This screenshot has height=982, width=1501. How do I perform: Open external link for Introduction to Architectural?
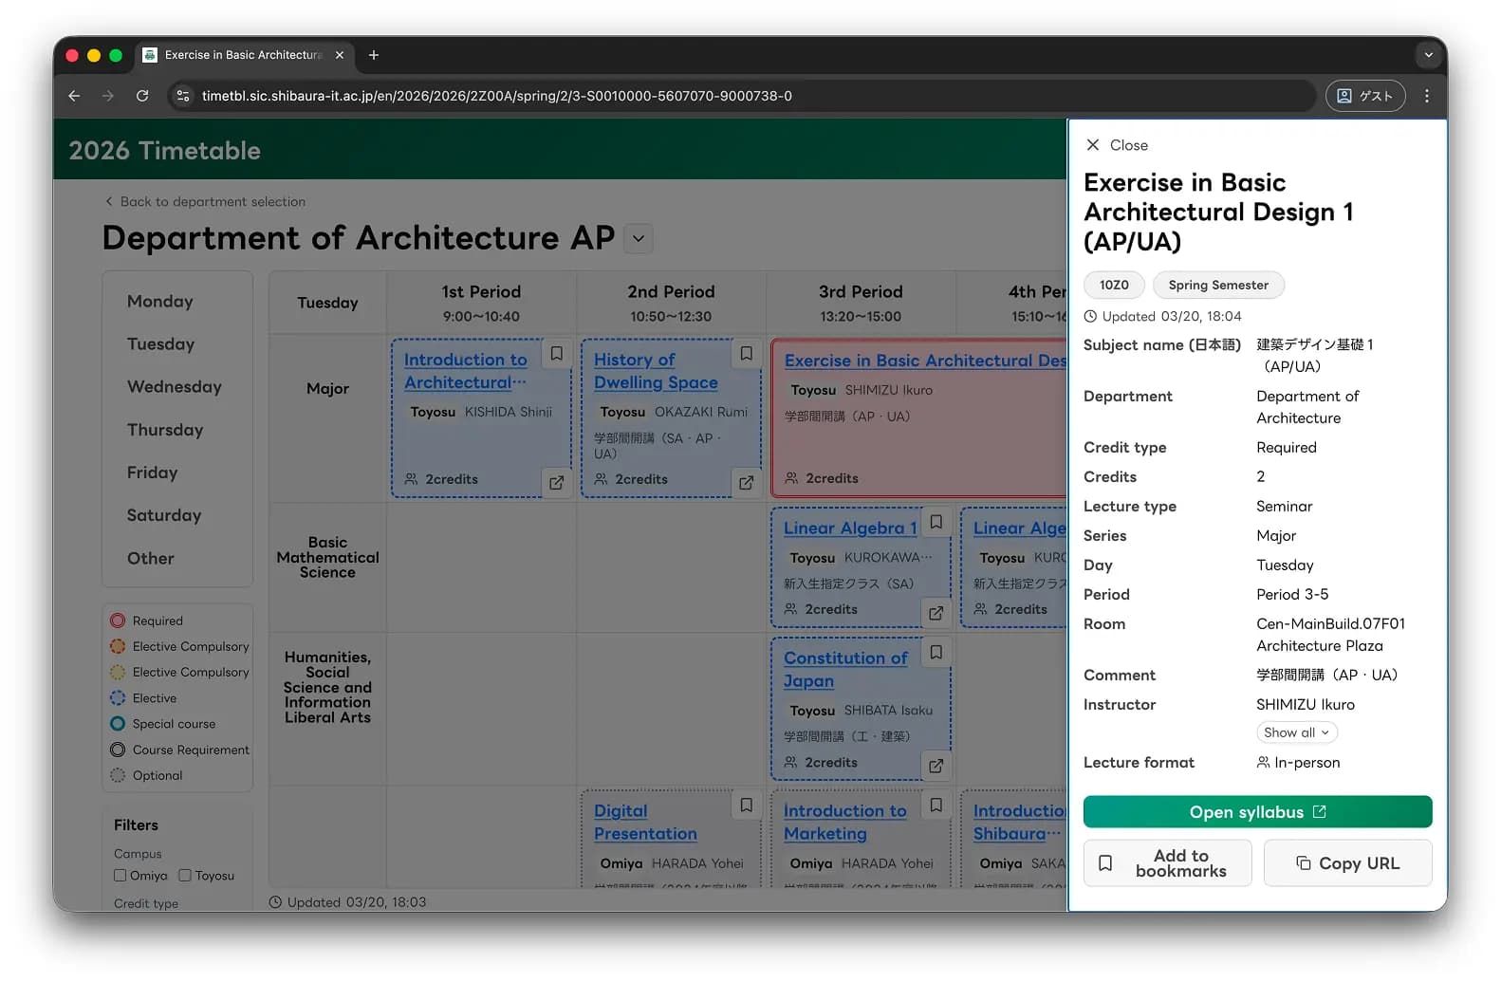click(557, 483)
